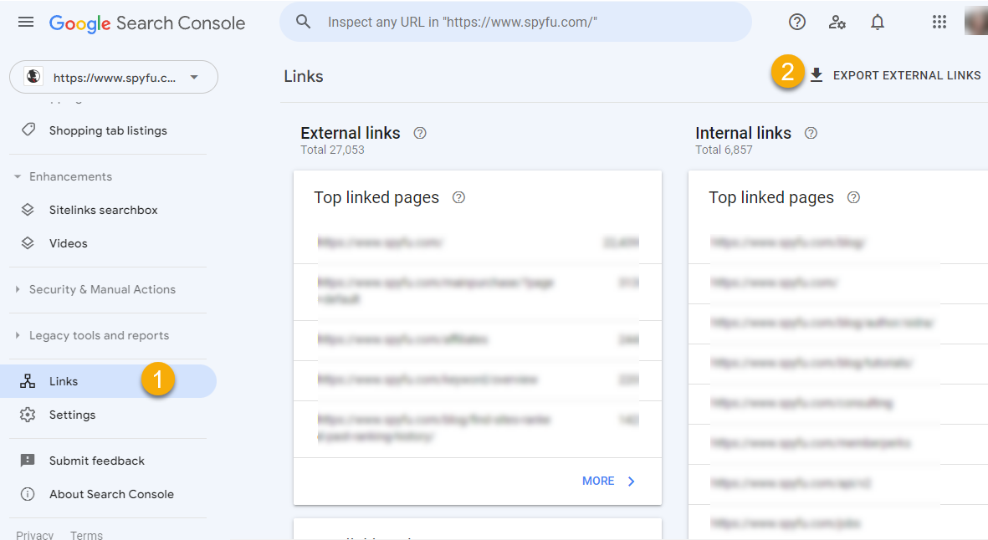The height and width of the screenshot is (540, 988).
Task: Open the Terms link
Action: click(86, 534)
